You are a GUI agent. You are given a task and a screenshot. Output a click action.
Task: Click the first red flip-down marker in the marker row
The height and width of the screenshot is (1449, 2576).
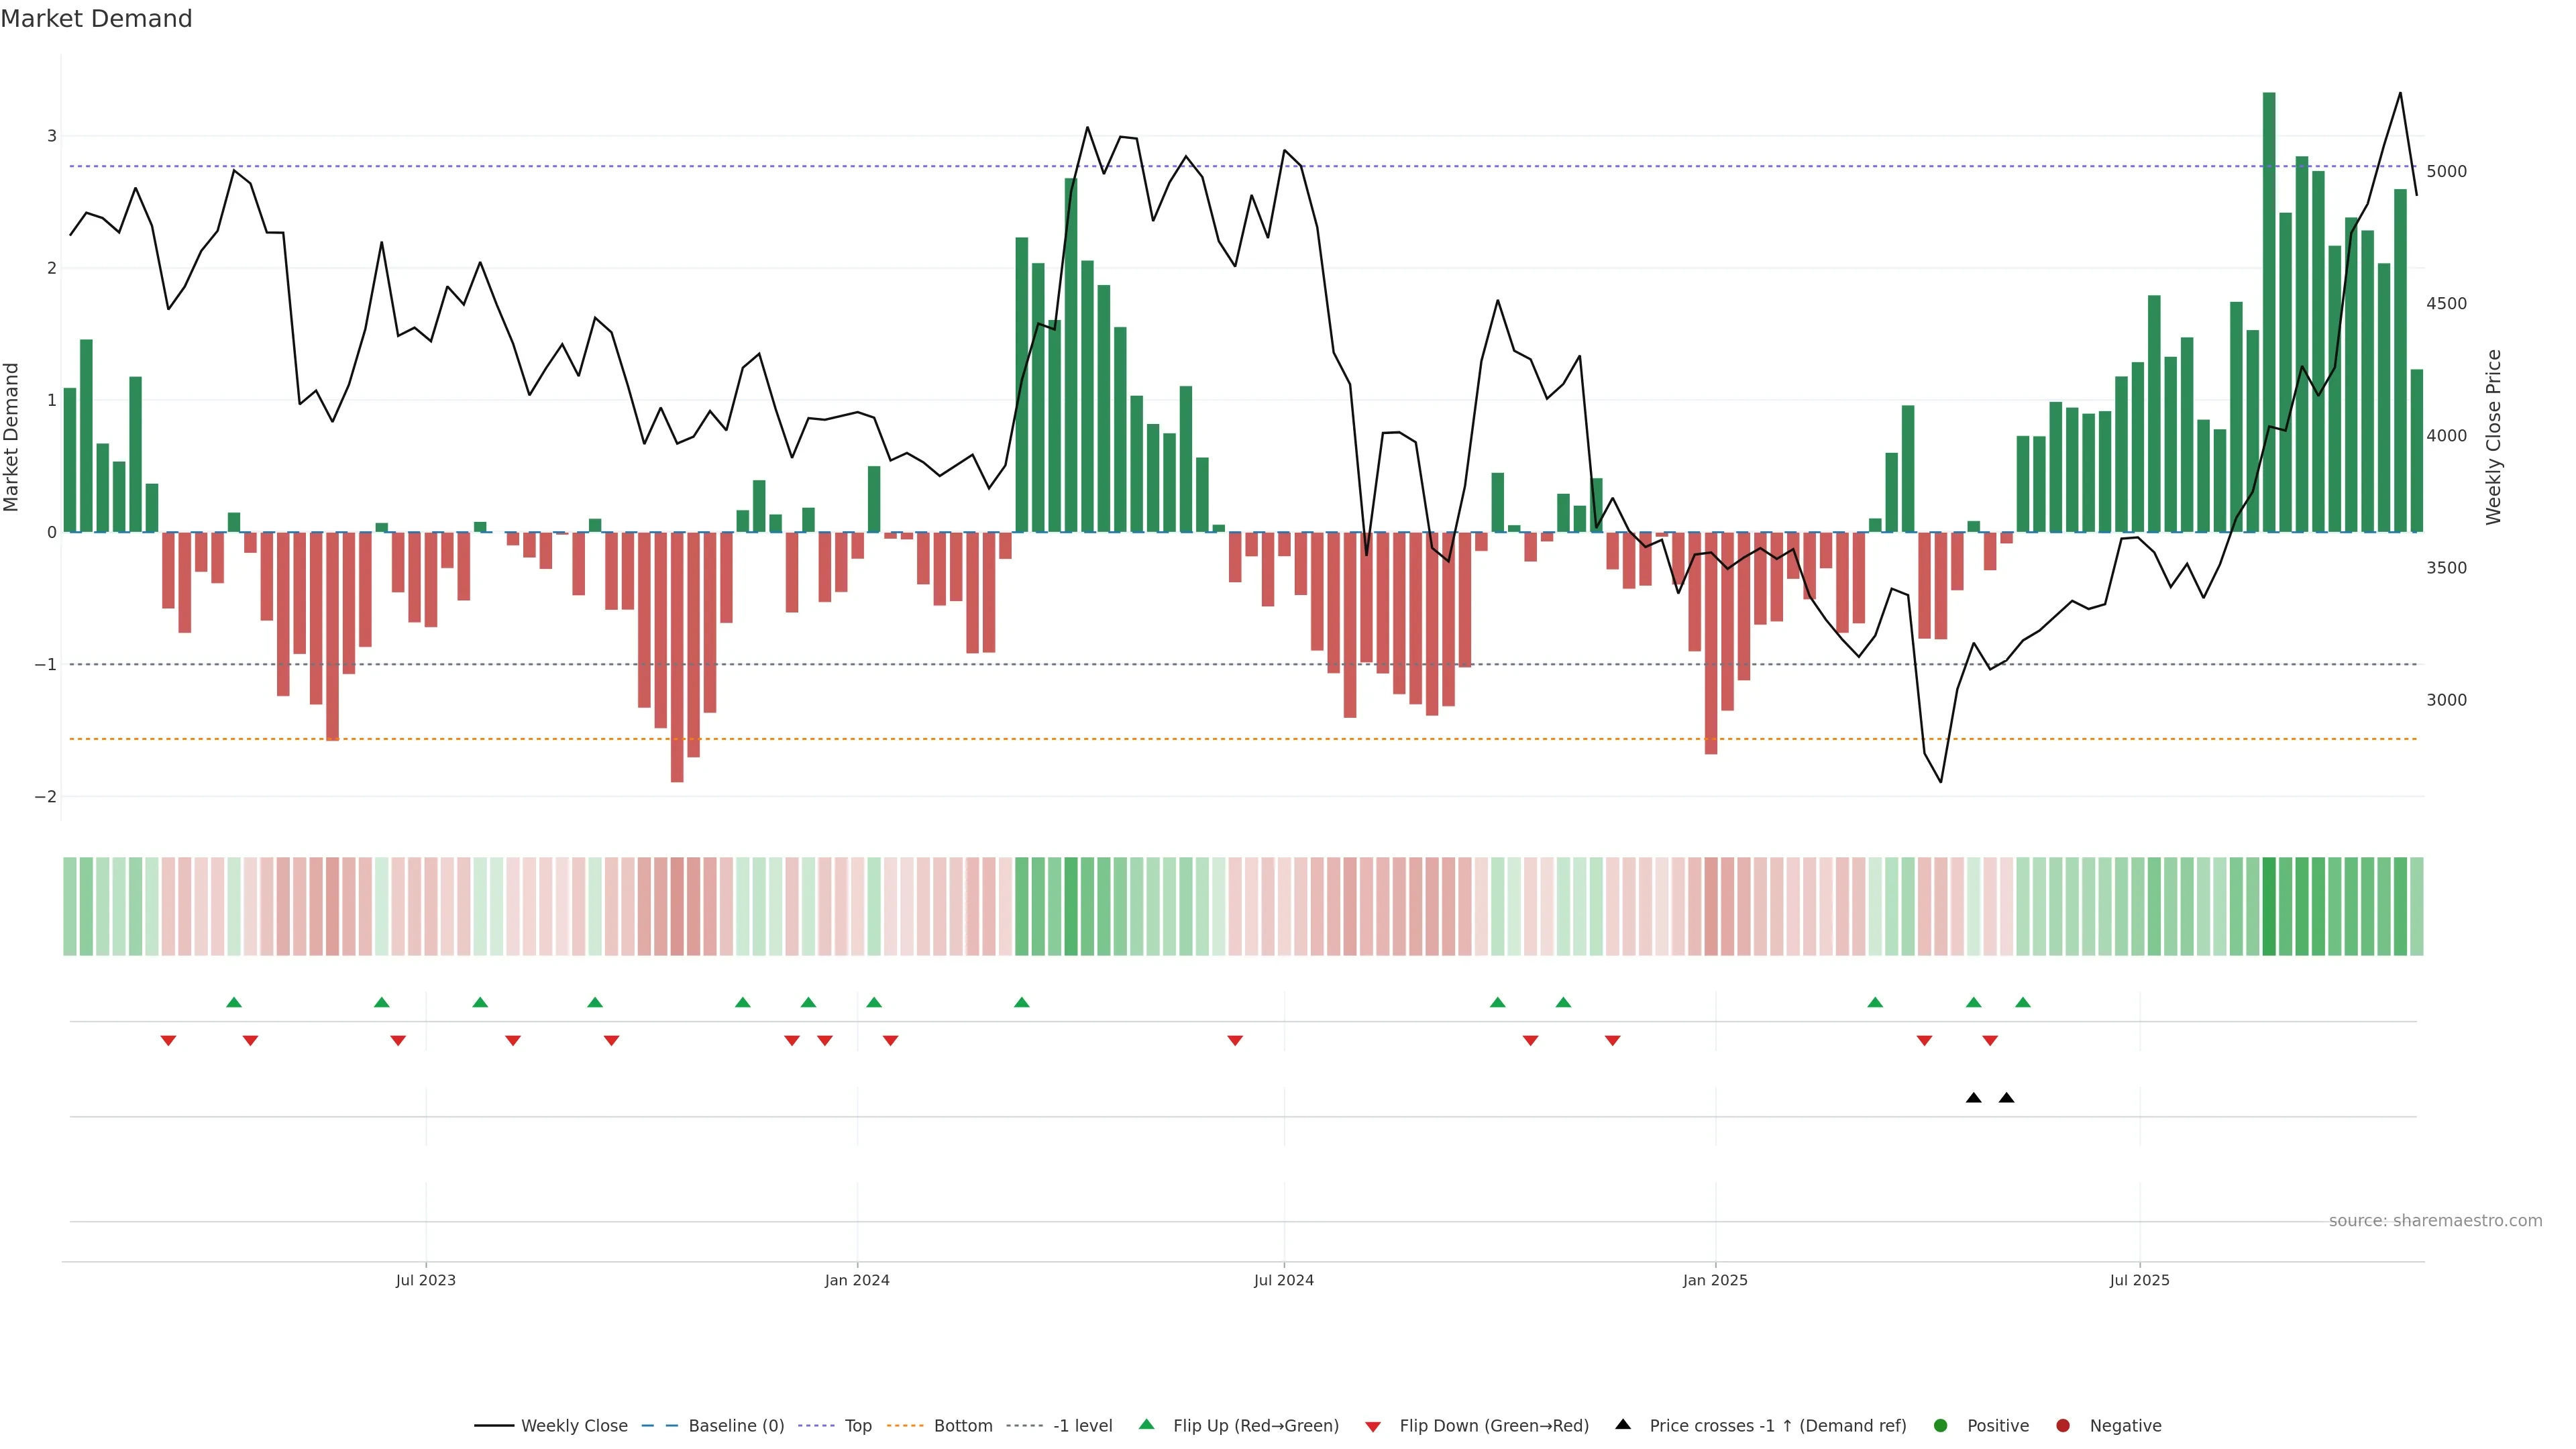[x=168, y=1041]
